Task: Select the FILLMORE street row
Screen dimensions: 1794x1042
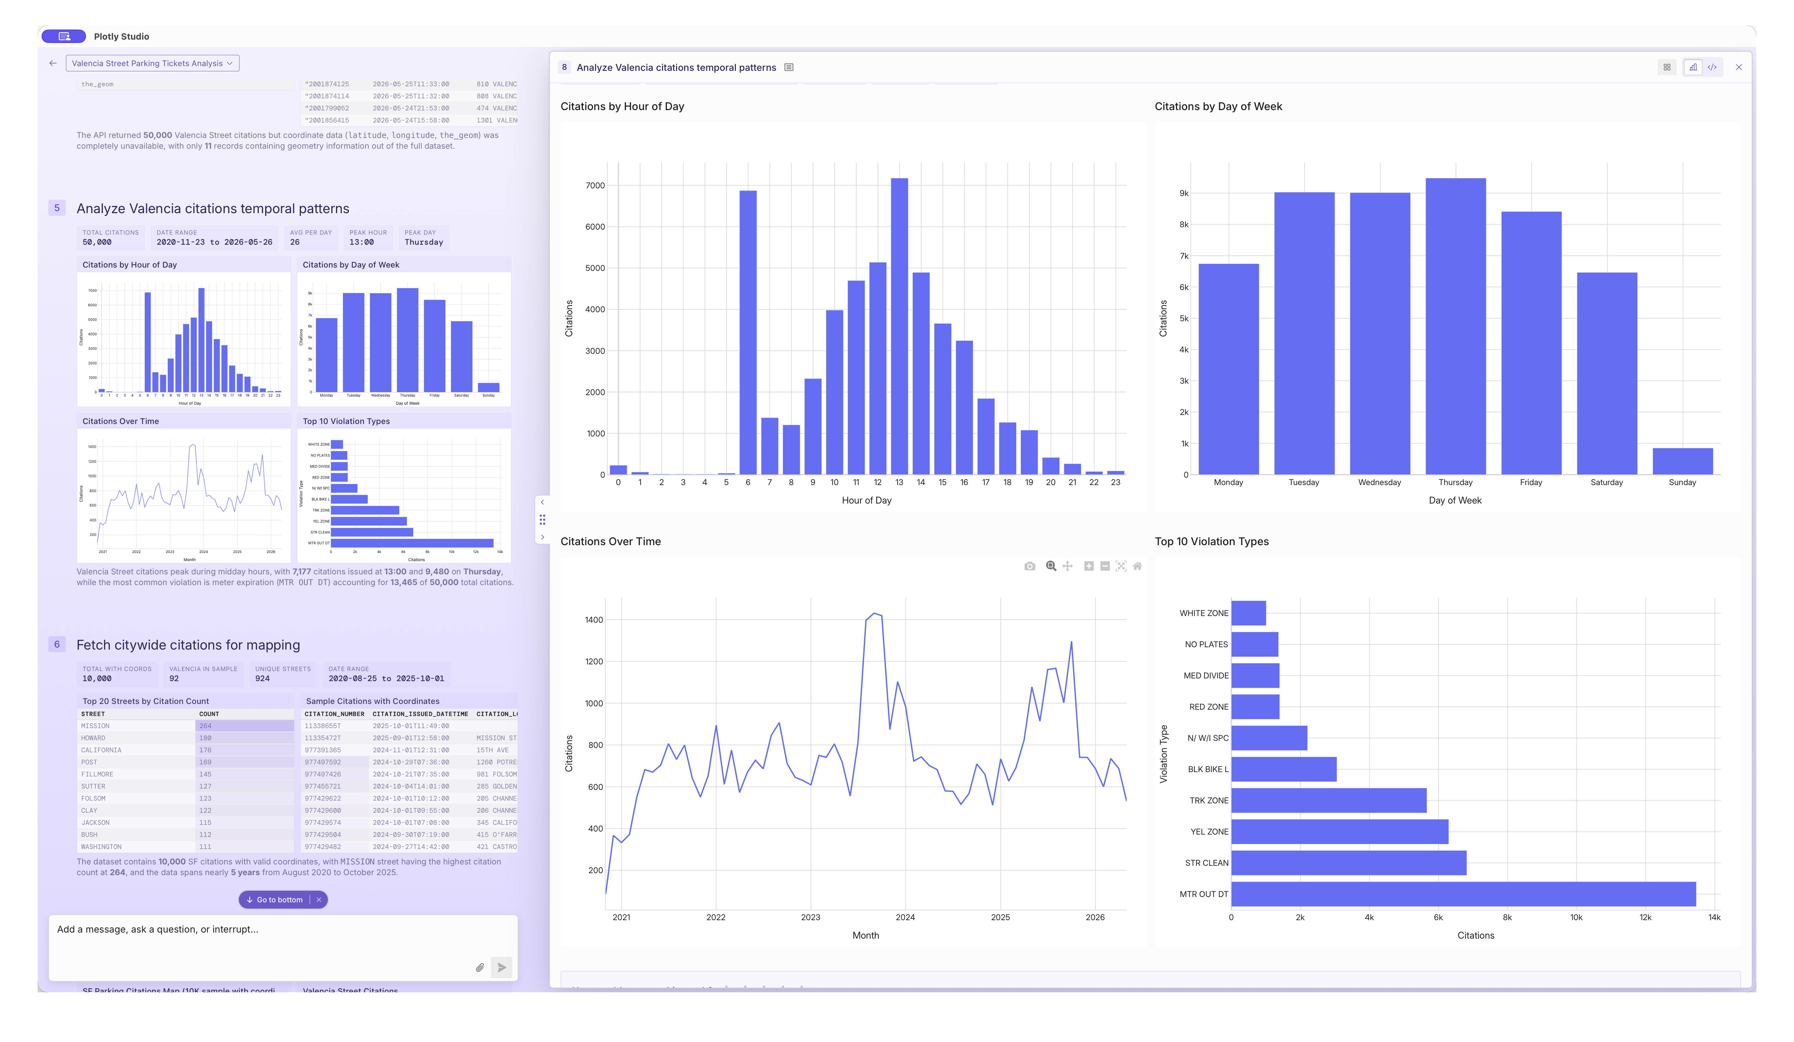Action: tap(185, 774)
